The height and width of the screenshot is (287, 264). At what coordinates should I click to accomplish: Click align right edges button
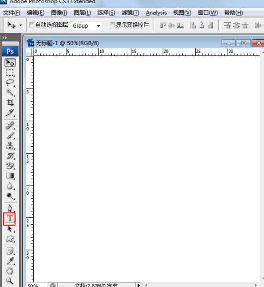[x=211, y=25]
